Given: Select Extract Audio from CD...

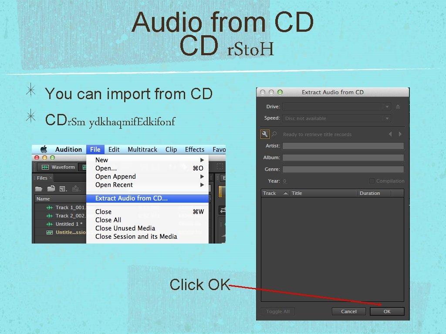Looking at the screenshot, I should coord(147,198).
